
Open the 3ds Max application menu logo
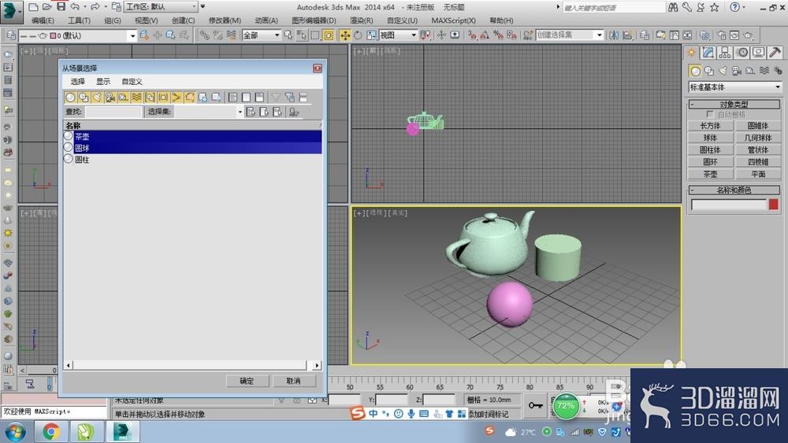pyautogui.click(x=12, y=11)
